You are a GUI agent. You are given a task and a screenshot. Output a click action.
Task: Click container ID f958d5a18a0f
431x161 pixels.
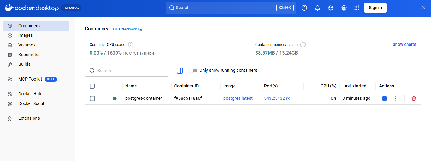(x=188, y=98)
